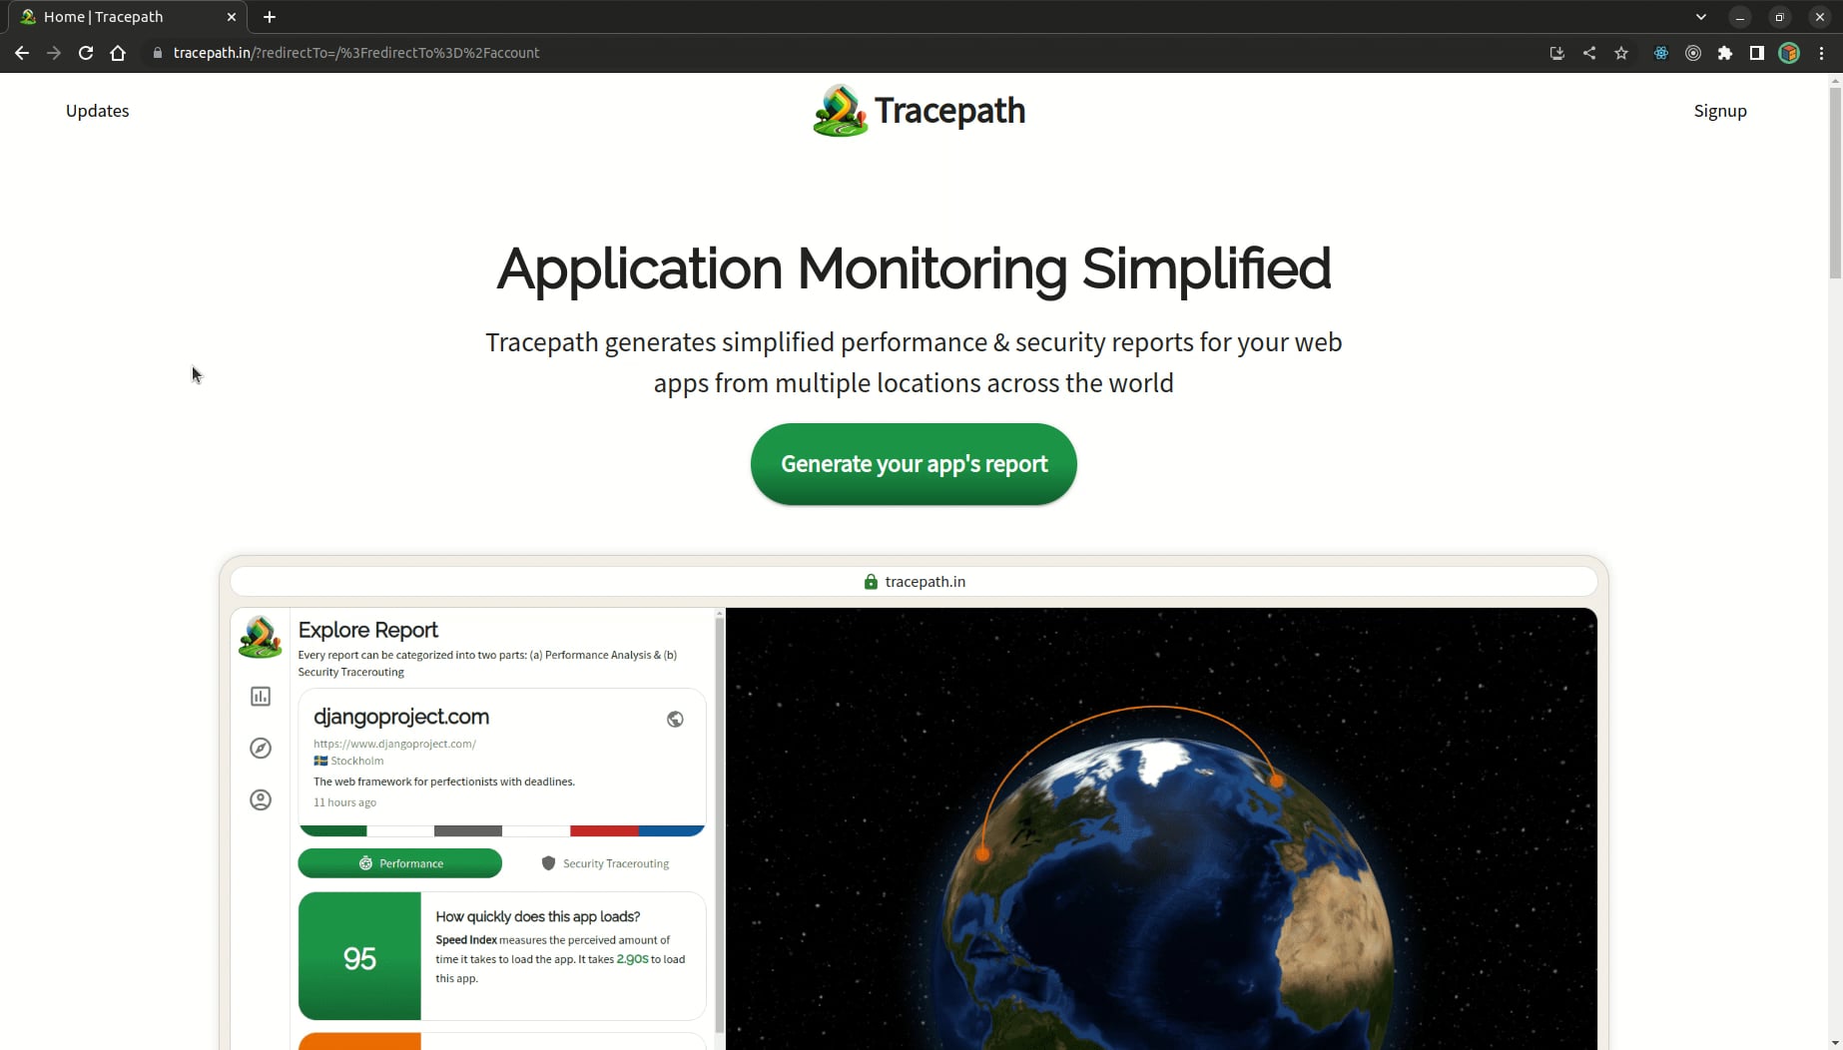Open the React DevTools extension icon
Viewport: 1843px width, 1050px height.
pos(1660,53)
